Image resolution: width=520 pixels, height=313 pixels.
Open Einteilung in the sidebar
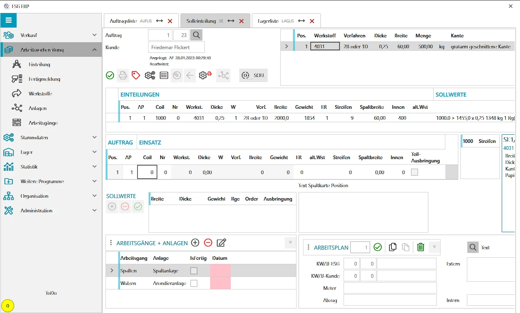click(39, 65)
